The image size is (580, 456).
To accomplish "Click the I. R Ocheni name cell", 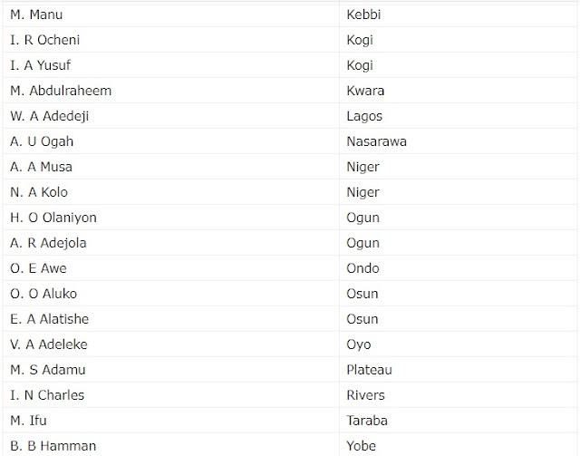I will click(x=48, y=40).
